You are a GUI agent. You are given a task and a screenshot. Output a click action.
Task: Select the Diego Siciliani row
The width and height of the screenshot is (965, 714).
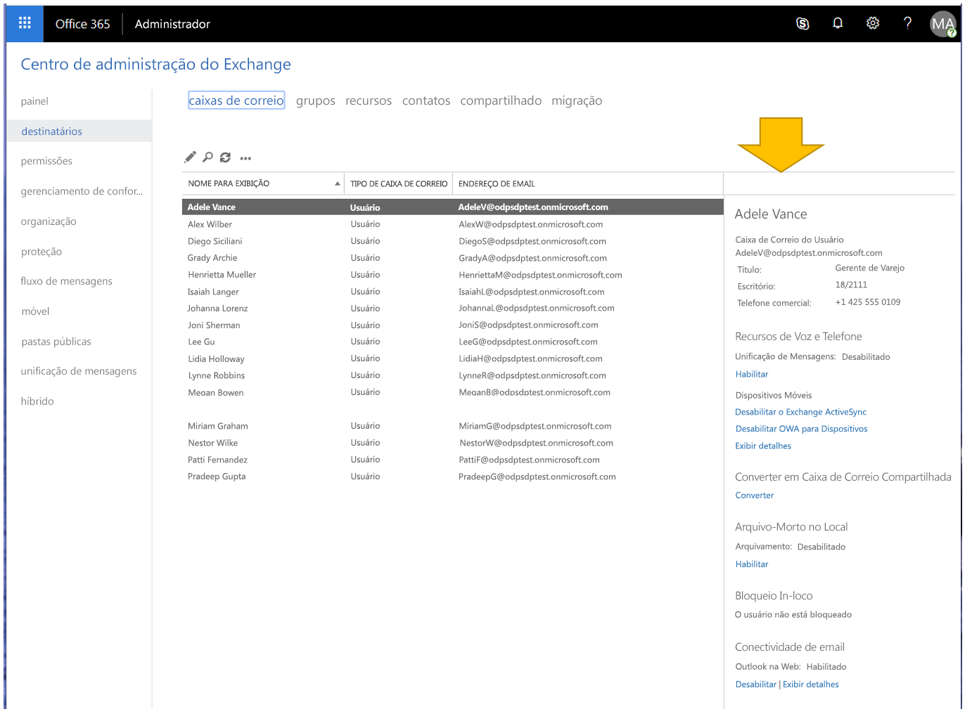[x=453, y=241]
